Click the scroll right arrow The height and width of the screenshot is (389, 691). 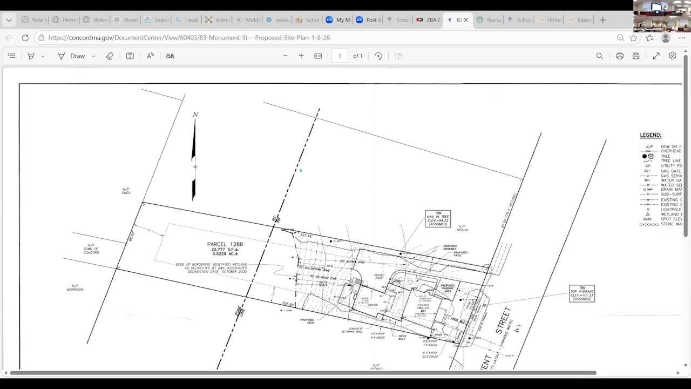pos(679,373)
